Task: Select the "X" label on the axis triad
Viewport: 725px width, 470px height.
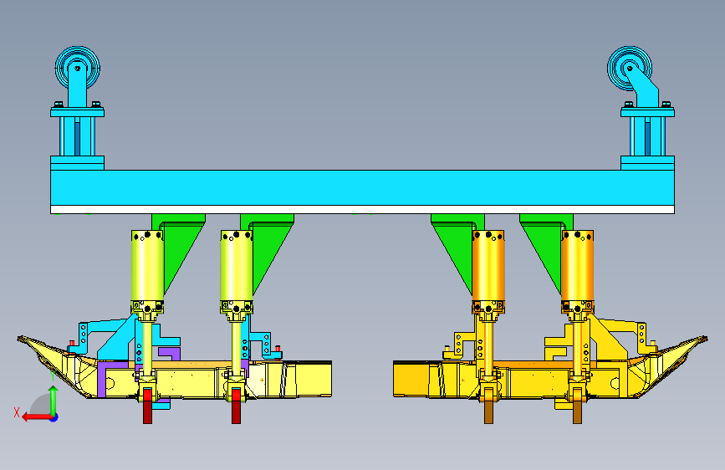Action: 17,412
